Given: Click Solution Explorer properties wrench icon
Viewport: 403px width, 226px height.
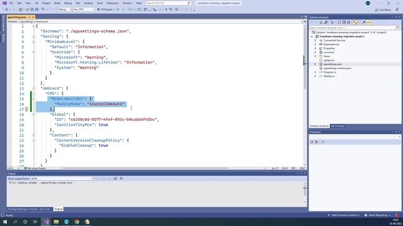Looking at the screenshot, I should tap(364, 23).
